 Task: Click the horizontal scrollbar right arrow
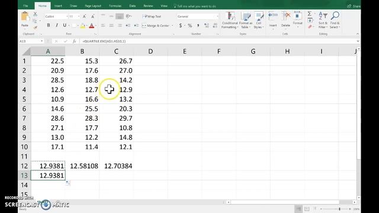354,202
